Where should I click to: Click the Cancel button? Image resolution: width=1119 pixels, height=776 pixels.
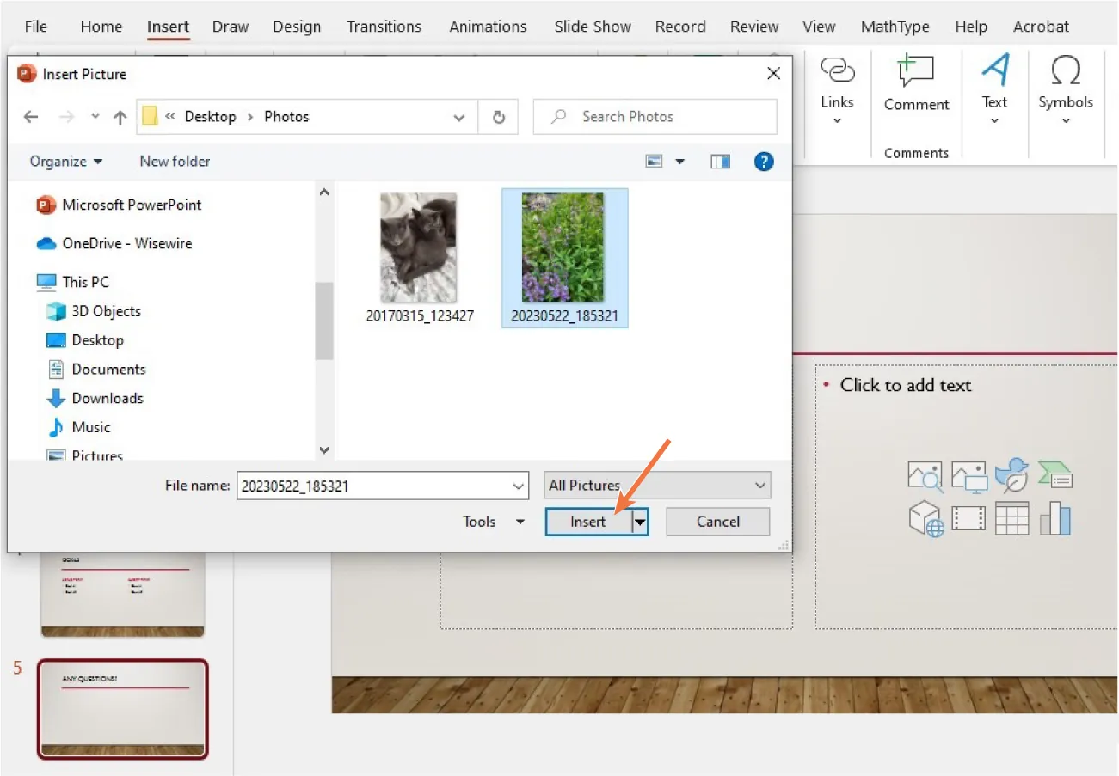pyautogui.click(x=717, y=522)
